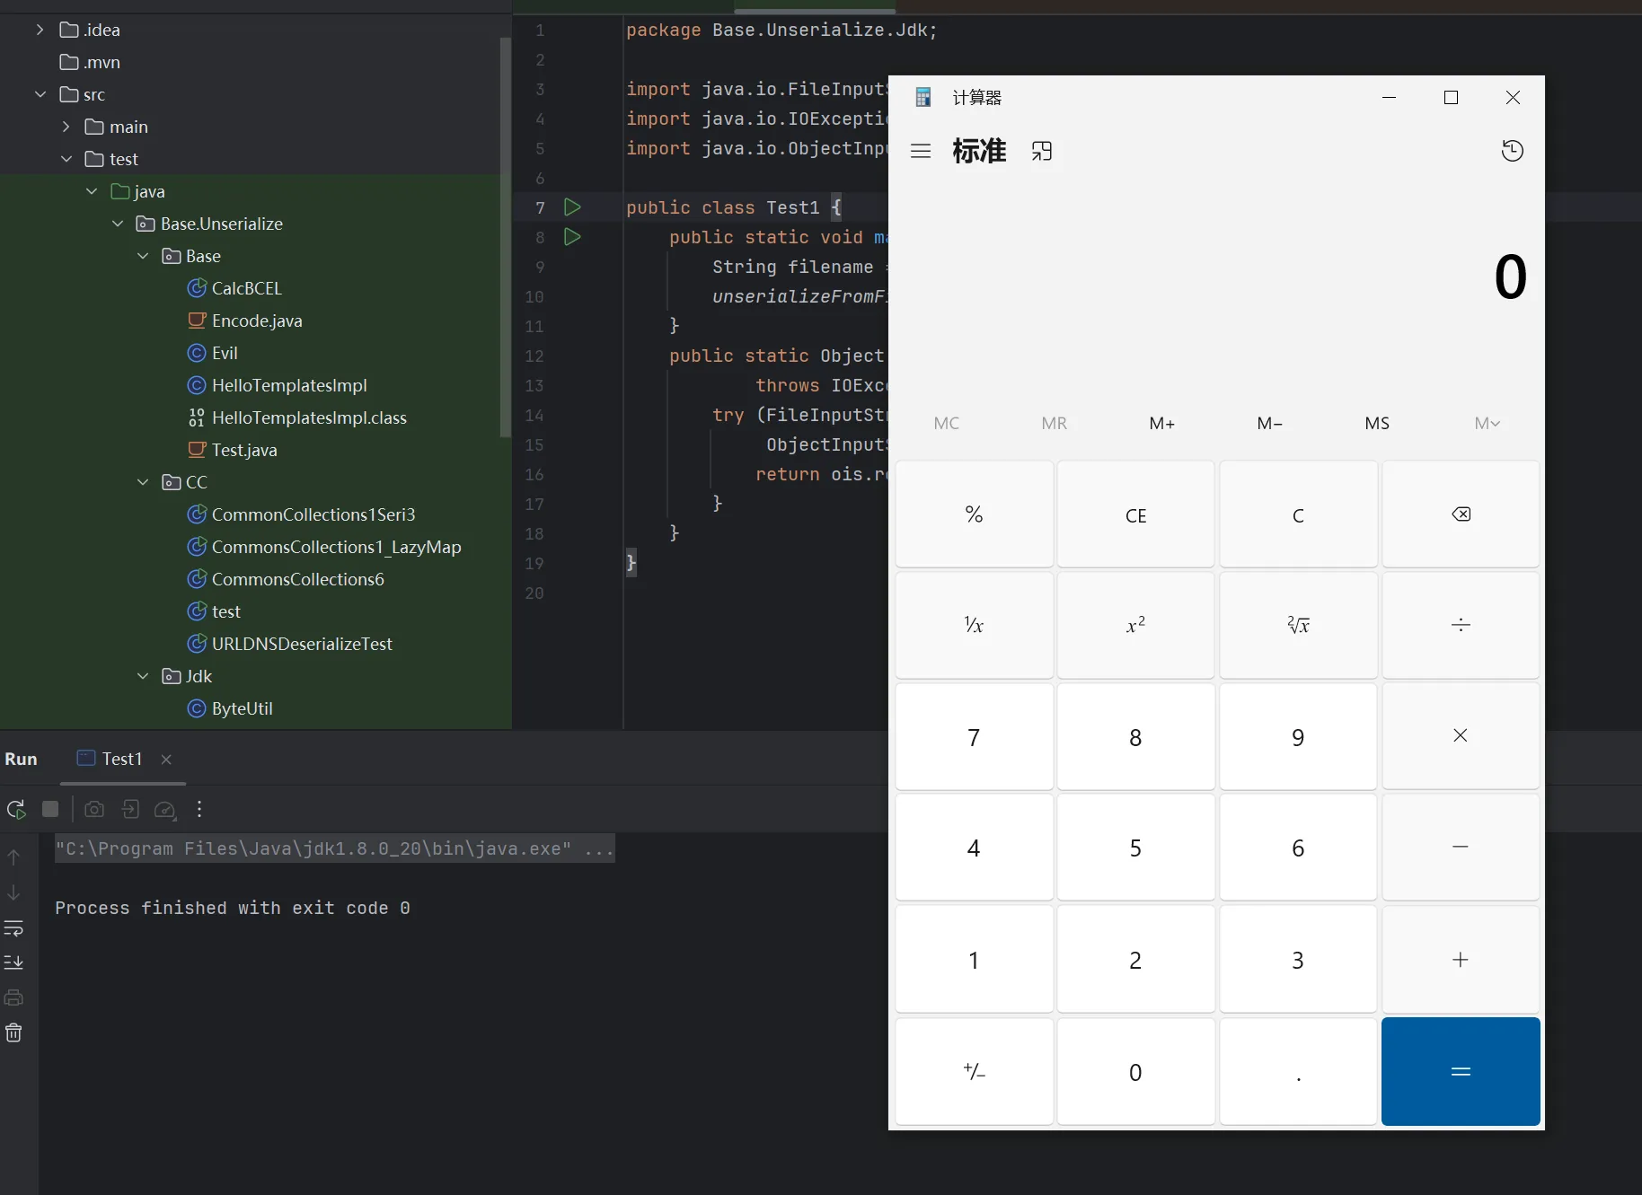Open more options in Run toolbar
This screenshot has width=1642, height=1195.
[199, 809]
